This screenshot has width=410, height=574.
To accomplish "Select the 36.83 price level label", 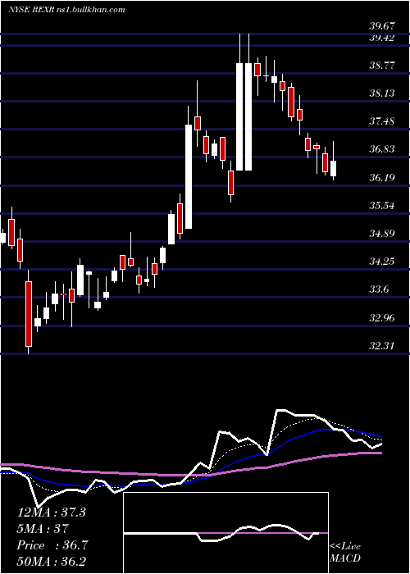I will (x=382, y=150).
